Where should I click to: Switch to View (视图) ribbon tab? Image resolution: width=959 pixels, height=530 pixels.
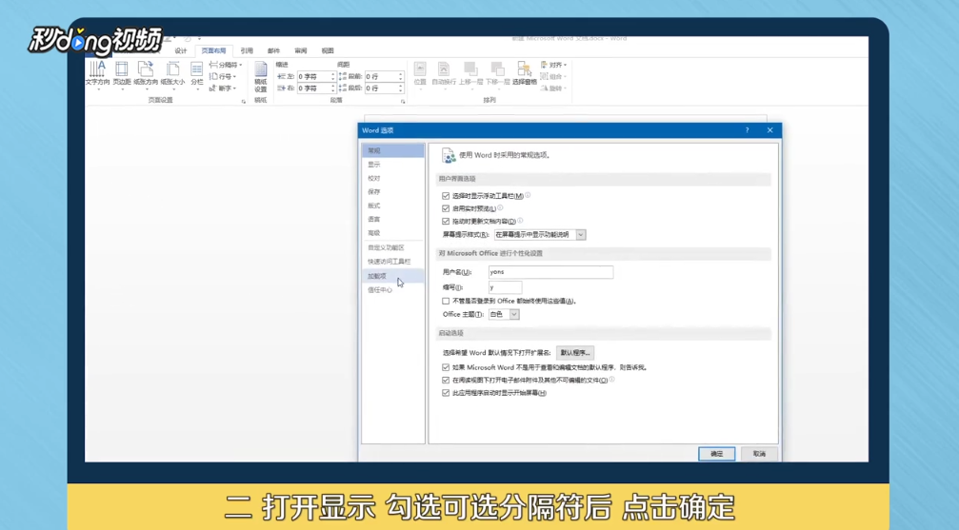click(x=328, y=50)
